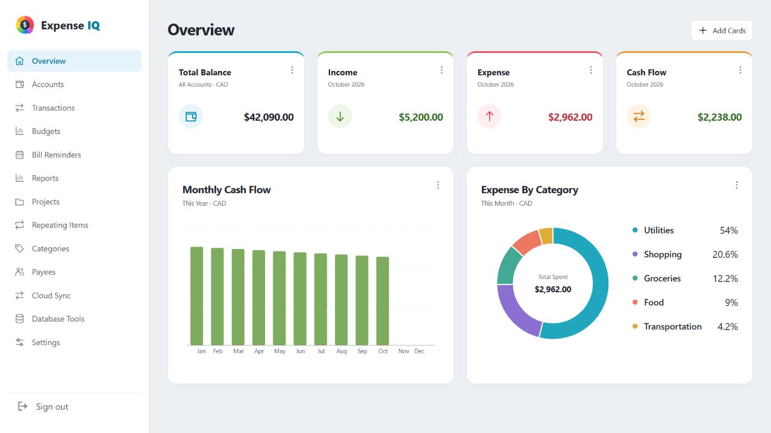Click the orange Cash Flow swap icon
The width and height of the screenshot is (771, 433).
pos(639,117)
